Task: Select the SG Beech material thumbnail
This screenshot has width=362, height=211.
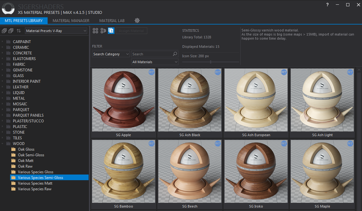Action: click(x=190, y=171)
